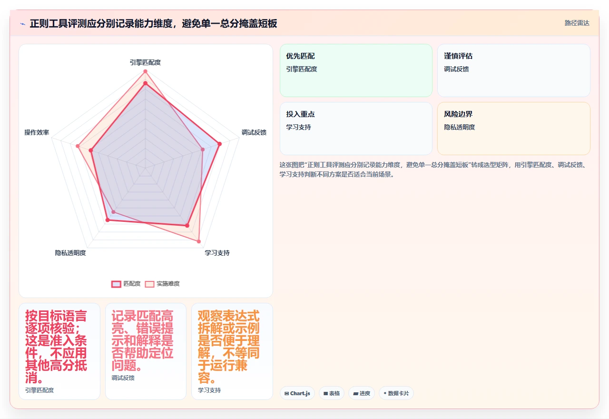609x419 pixels.
Task: Click 隐私透明度 text under 风险边界
Action: [460, 127]
